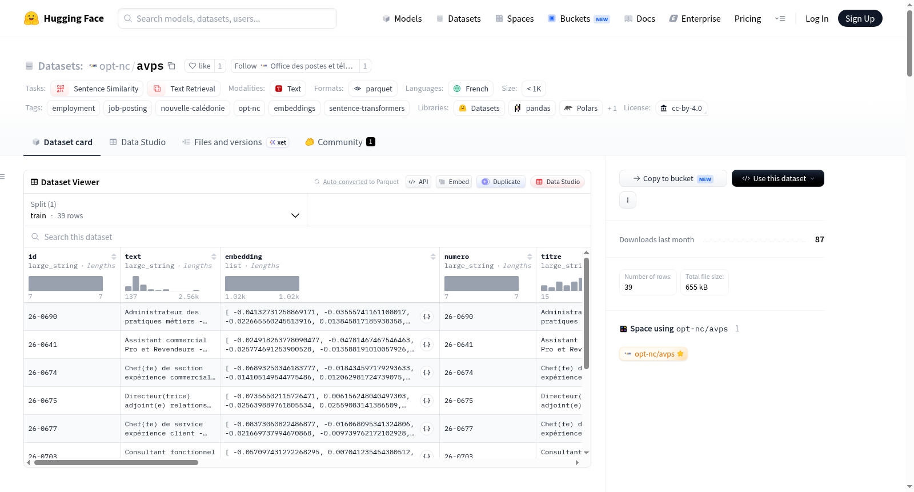Click the Sign Up button
Viewport: 914px width, 492px height.
click(860, 18)
